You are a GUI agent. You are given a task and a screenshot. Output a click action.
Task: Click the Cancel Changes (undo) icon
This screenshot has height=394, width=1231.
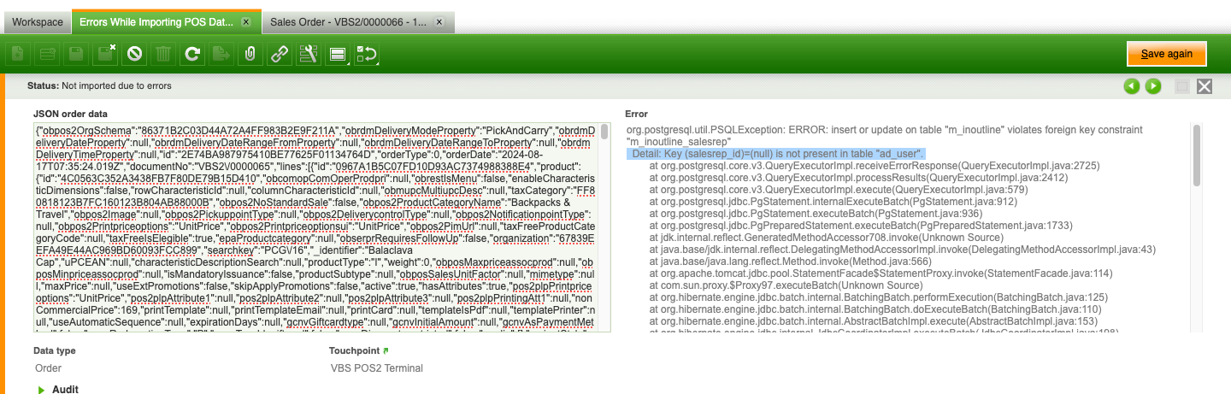click(133, 55)
